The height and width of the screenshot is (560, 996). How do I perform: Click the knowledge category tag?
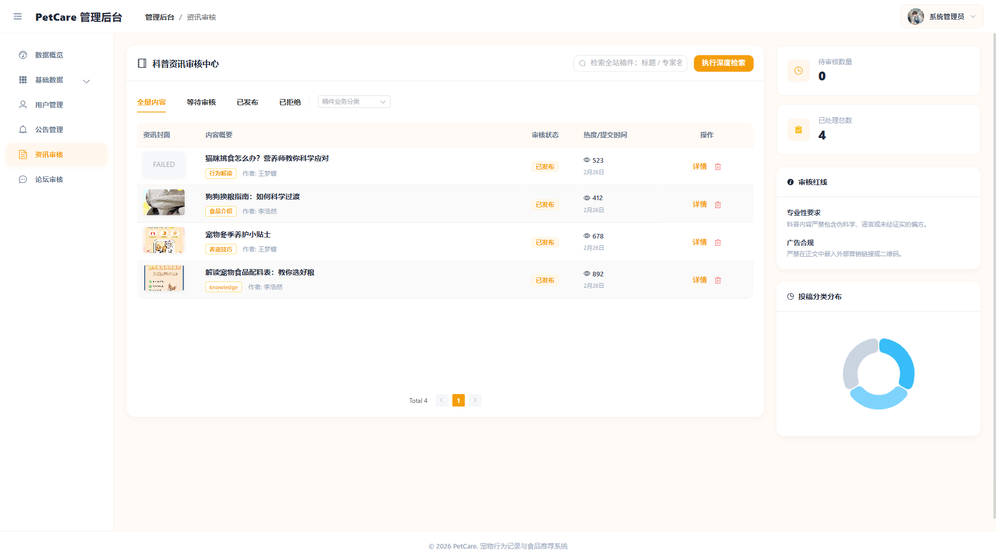point(224,287)
